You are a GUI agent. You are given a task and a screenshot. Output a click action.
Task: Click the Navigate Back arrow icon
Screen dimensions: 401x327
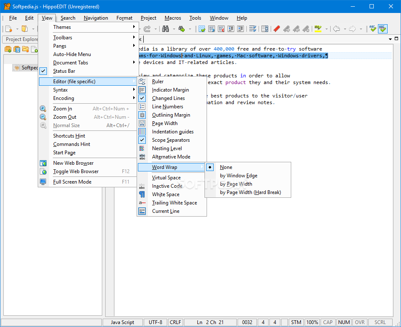pyautogui.click(x=336, y=29)
